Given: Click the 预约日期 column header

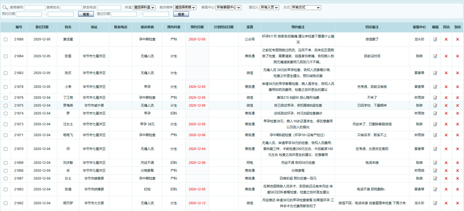Looking at the screenshot, I should 197,27.
